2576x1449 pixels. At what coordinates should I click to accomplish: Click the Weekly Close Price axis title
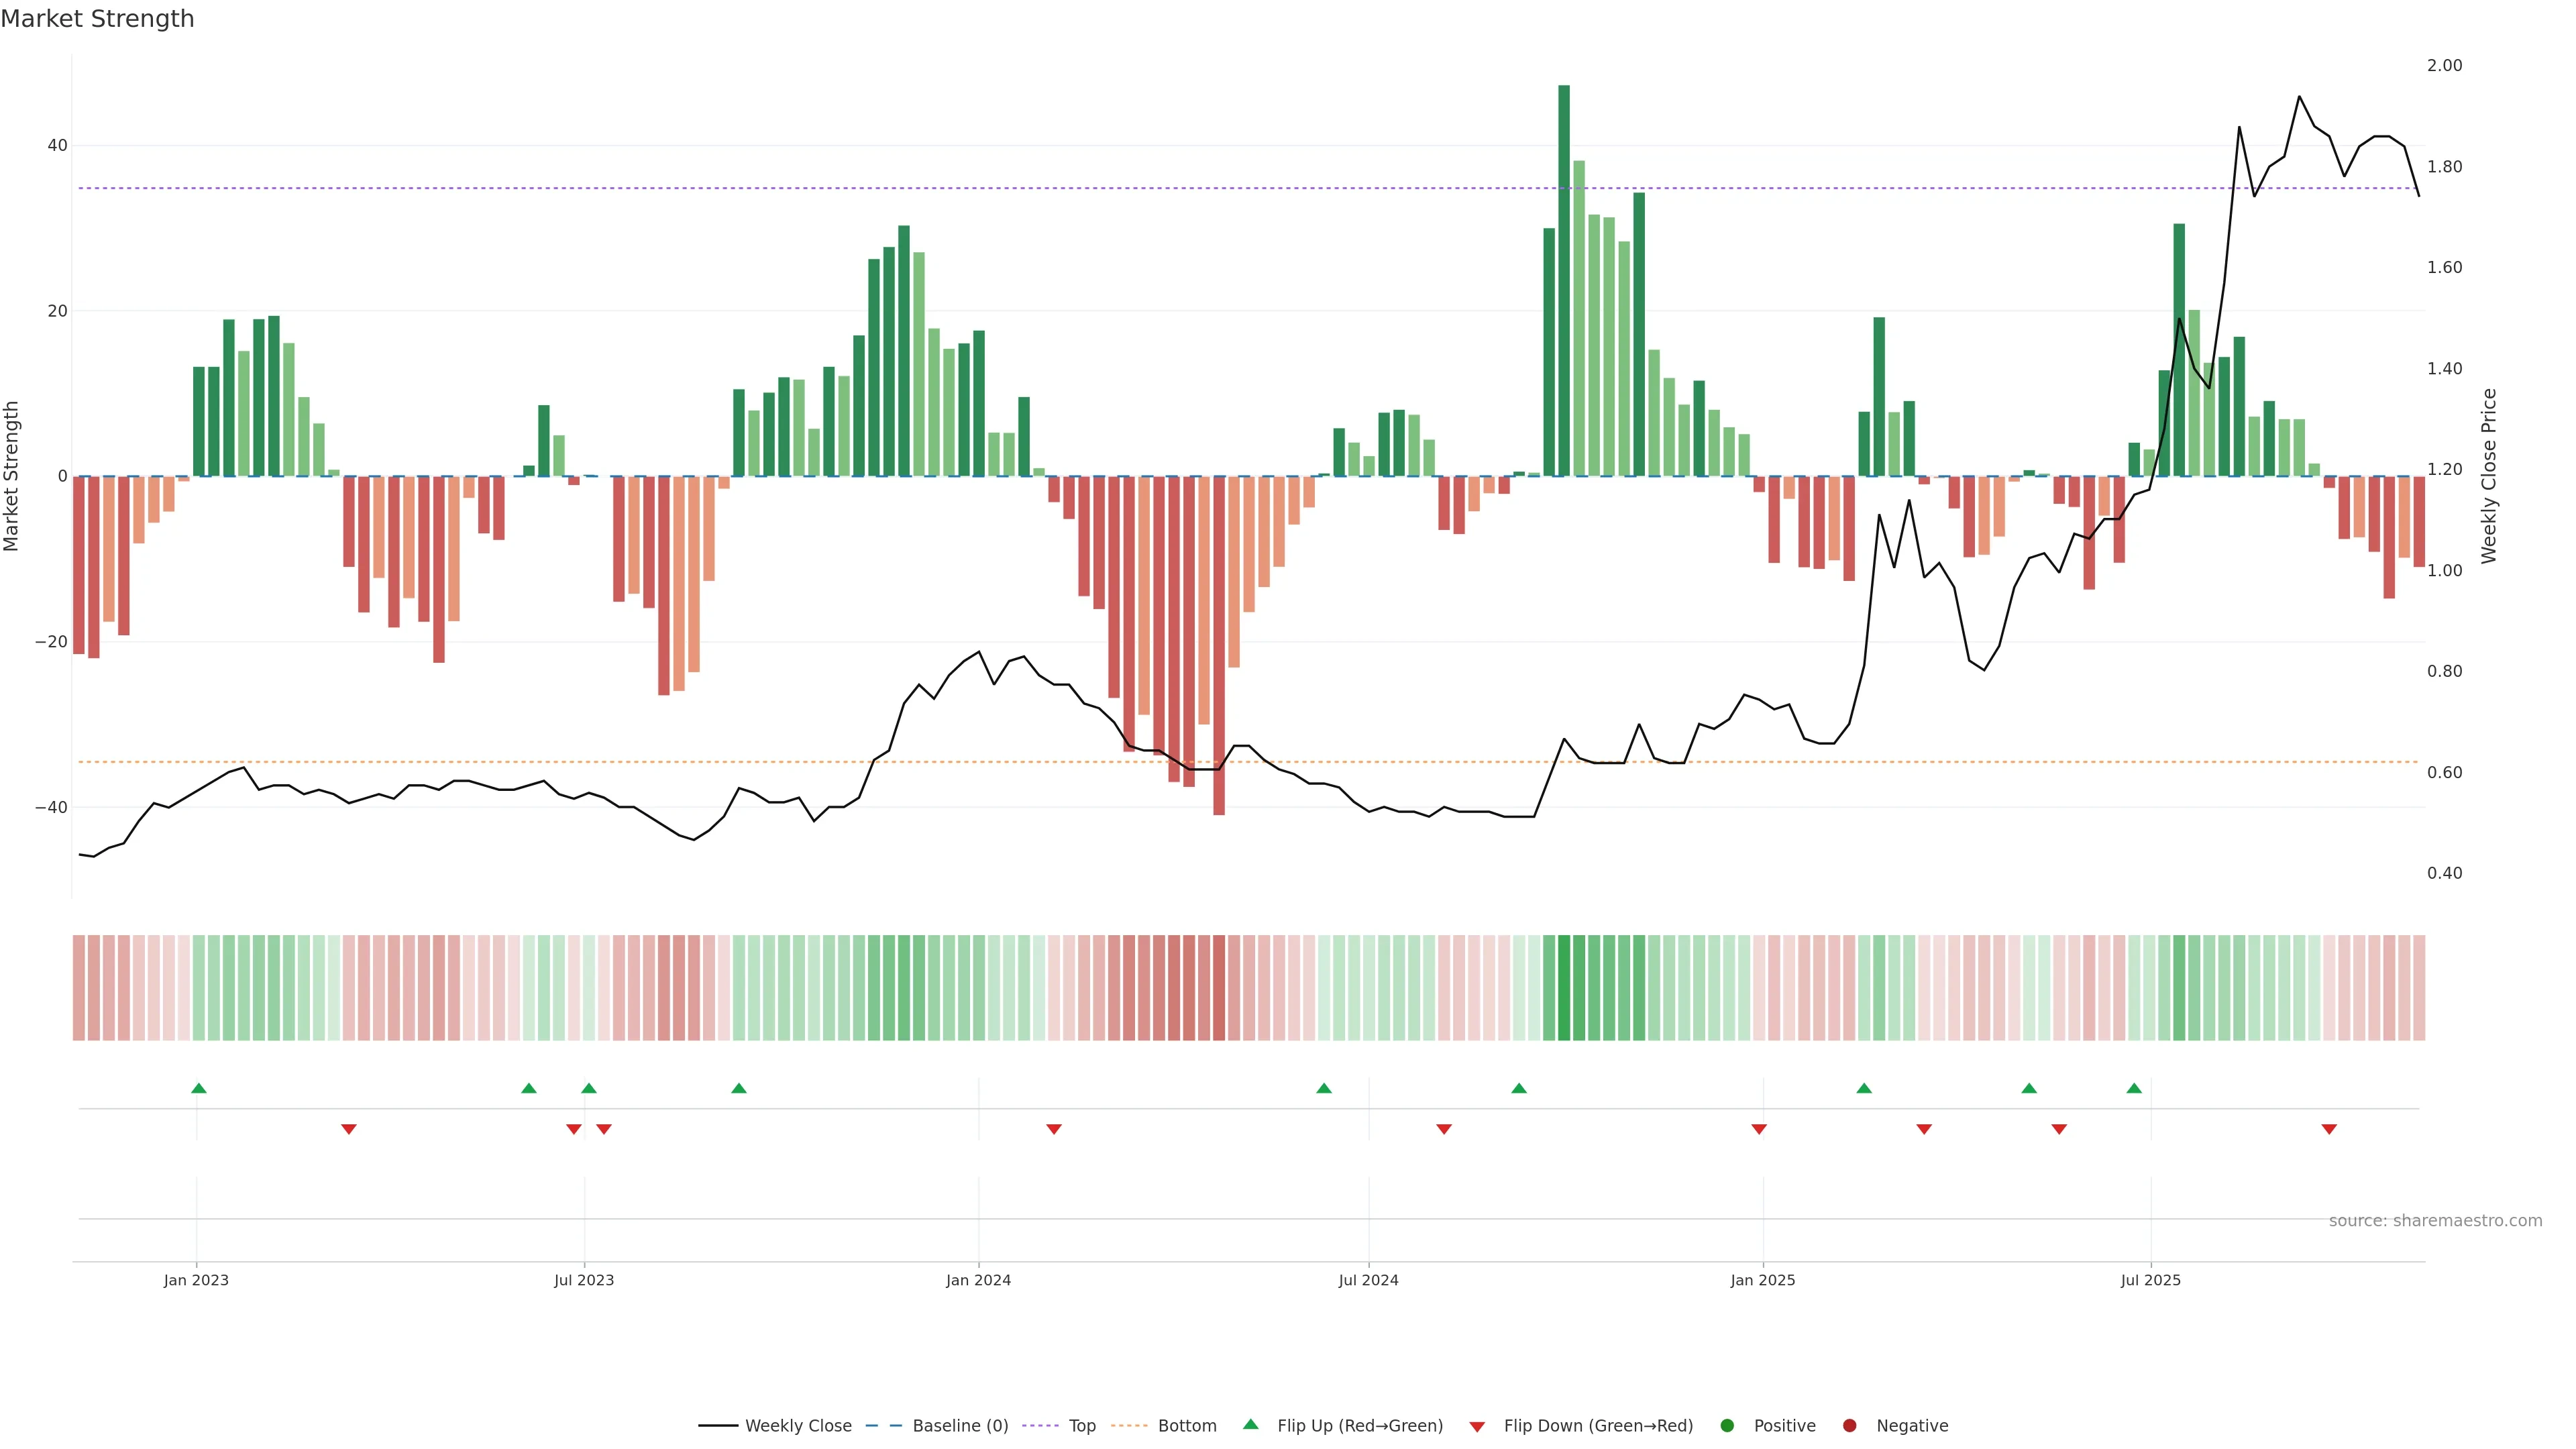point(2489,476)
